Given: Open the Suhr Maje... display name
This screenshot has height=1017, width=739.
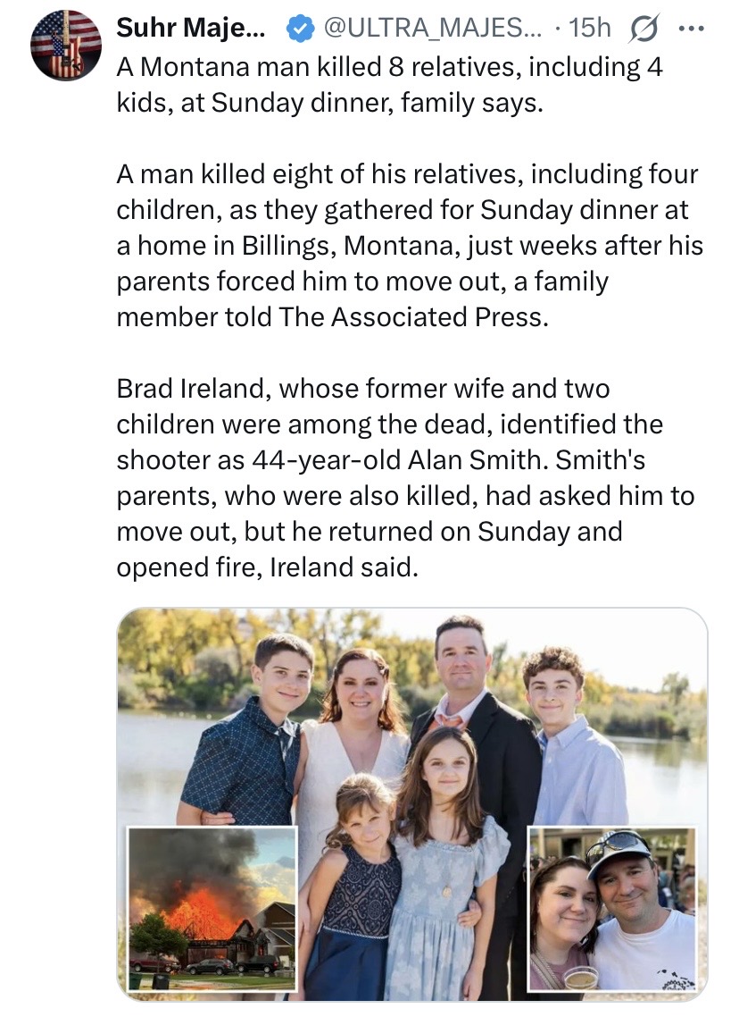Looking at the screenshot, I should click(x=190, y=28).
